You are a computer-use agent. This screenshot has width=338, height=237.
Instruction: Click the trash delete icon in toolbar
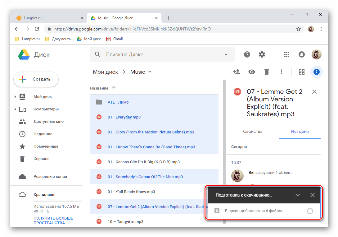click(266, 72)
